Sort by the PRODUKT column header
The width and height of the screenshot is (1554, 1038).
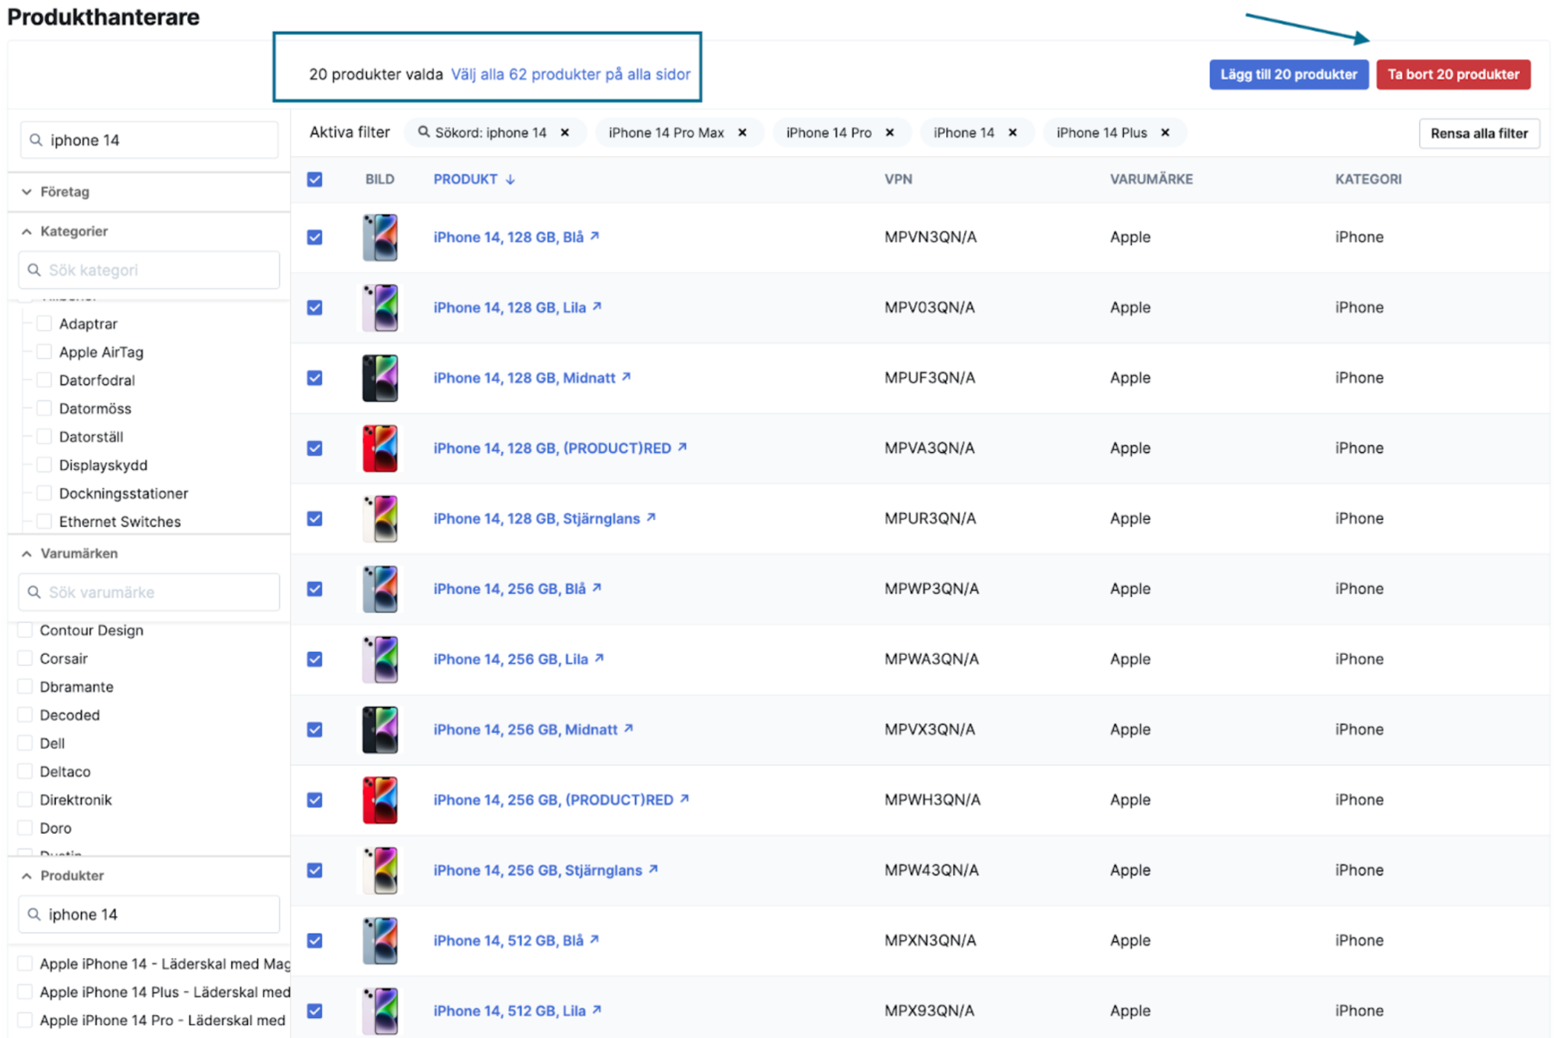[465, 180]
